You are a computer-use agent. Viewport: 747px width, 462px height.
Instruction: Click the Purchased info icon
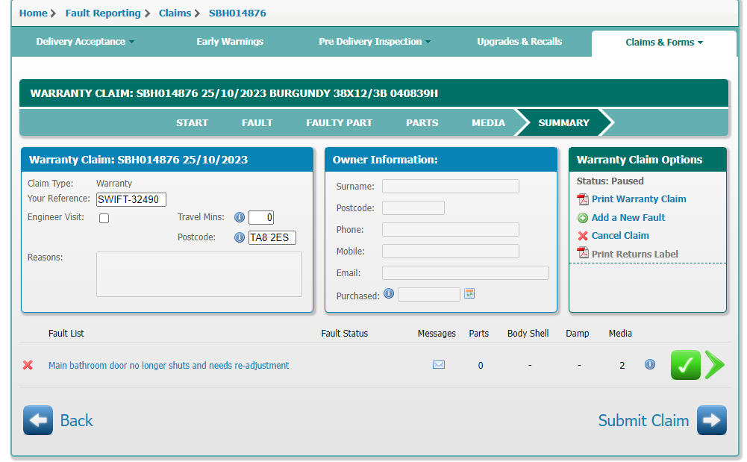[x=389, y=294]
